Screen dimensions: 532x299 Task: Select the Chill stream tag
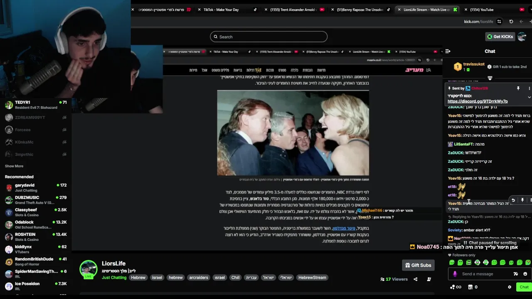(236, 277)
